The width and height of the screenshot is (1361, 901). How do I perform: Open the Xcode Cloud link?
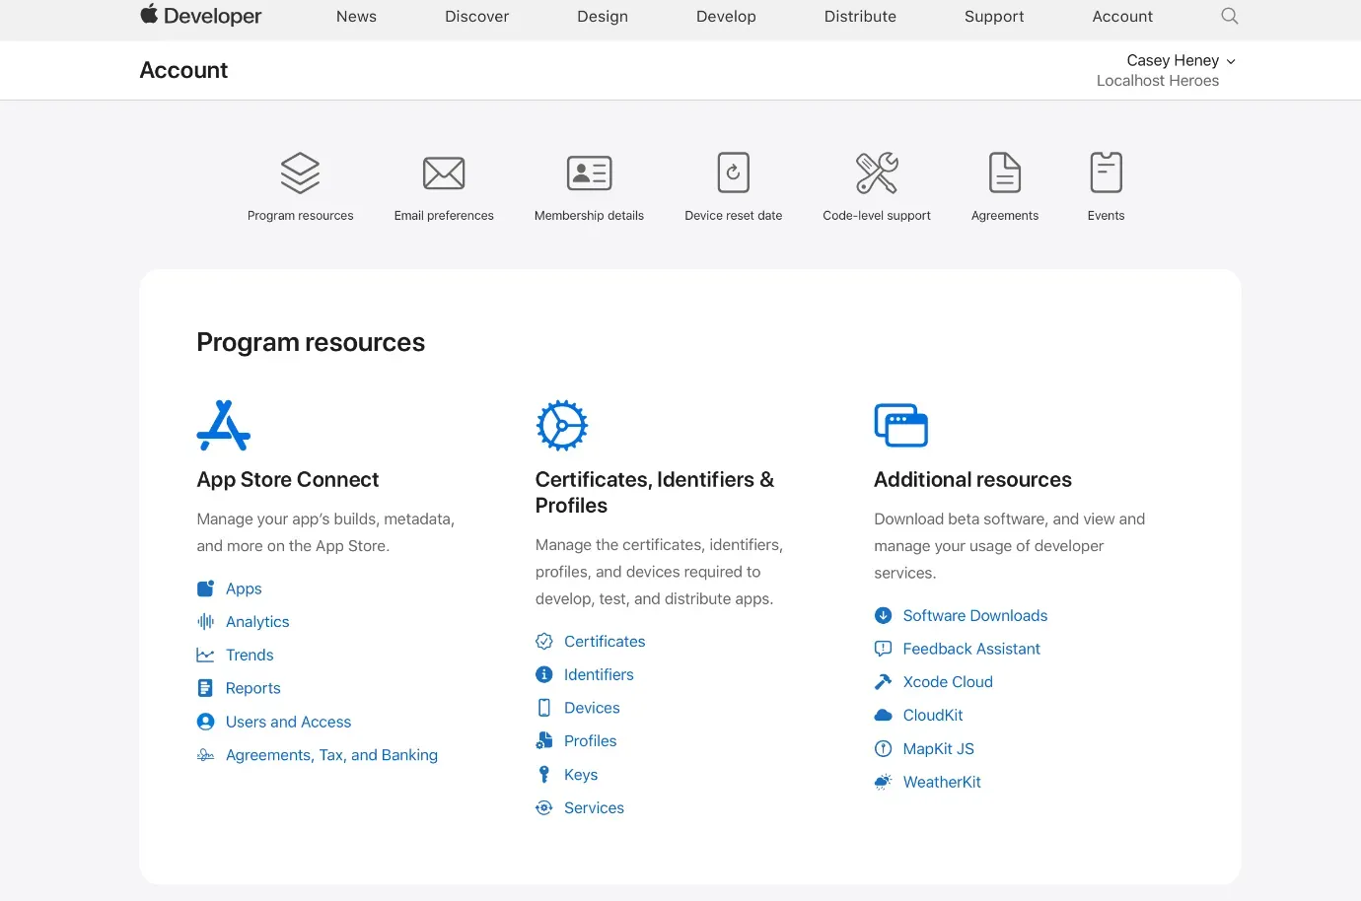948,682
